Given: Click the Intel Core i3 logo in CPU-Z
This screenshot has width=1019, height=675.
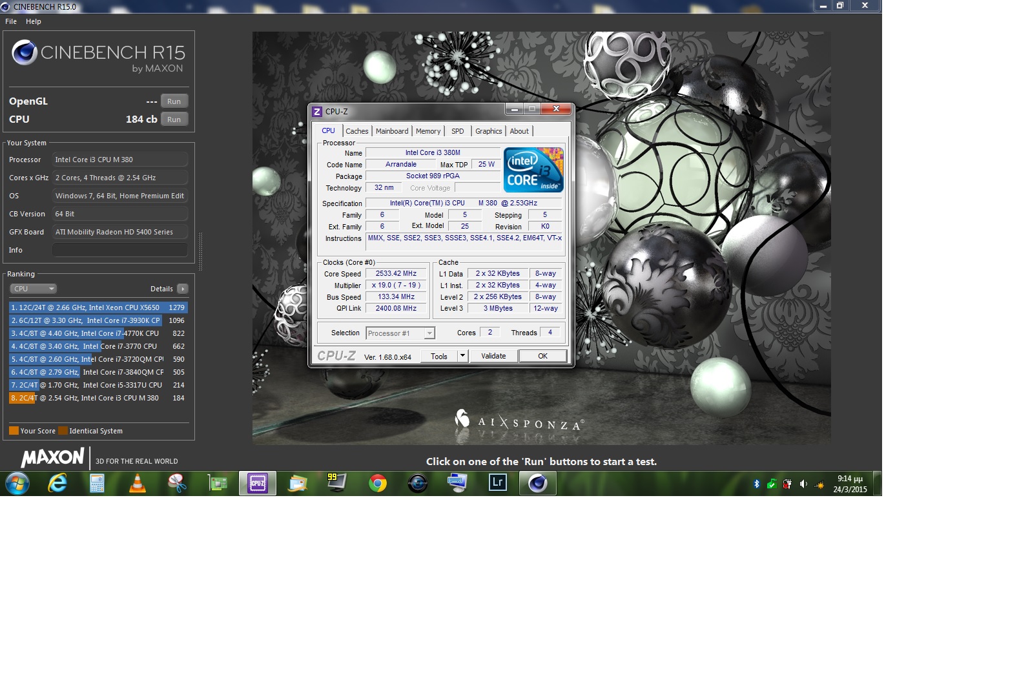Looking at the screenshot, I should point(533,170).
